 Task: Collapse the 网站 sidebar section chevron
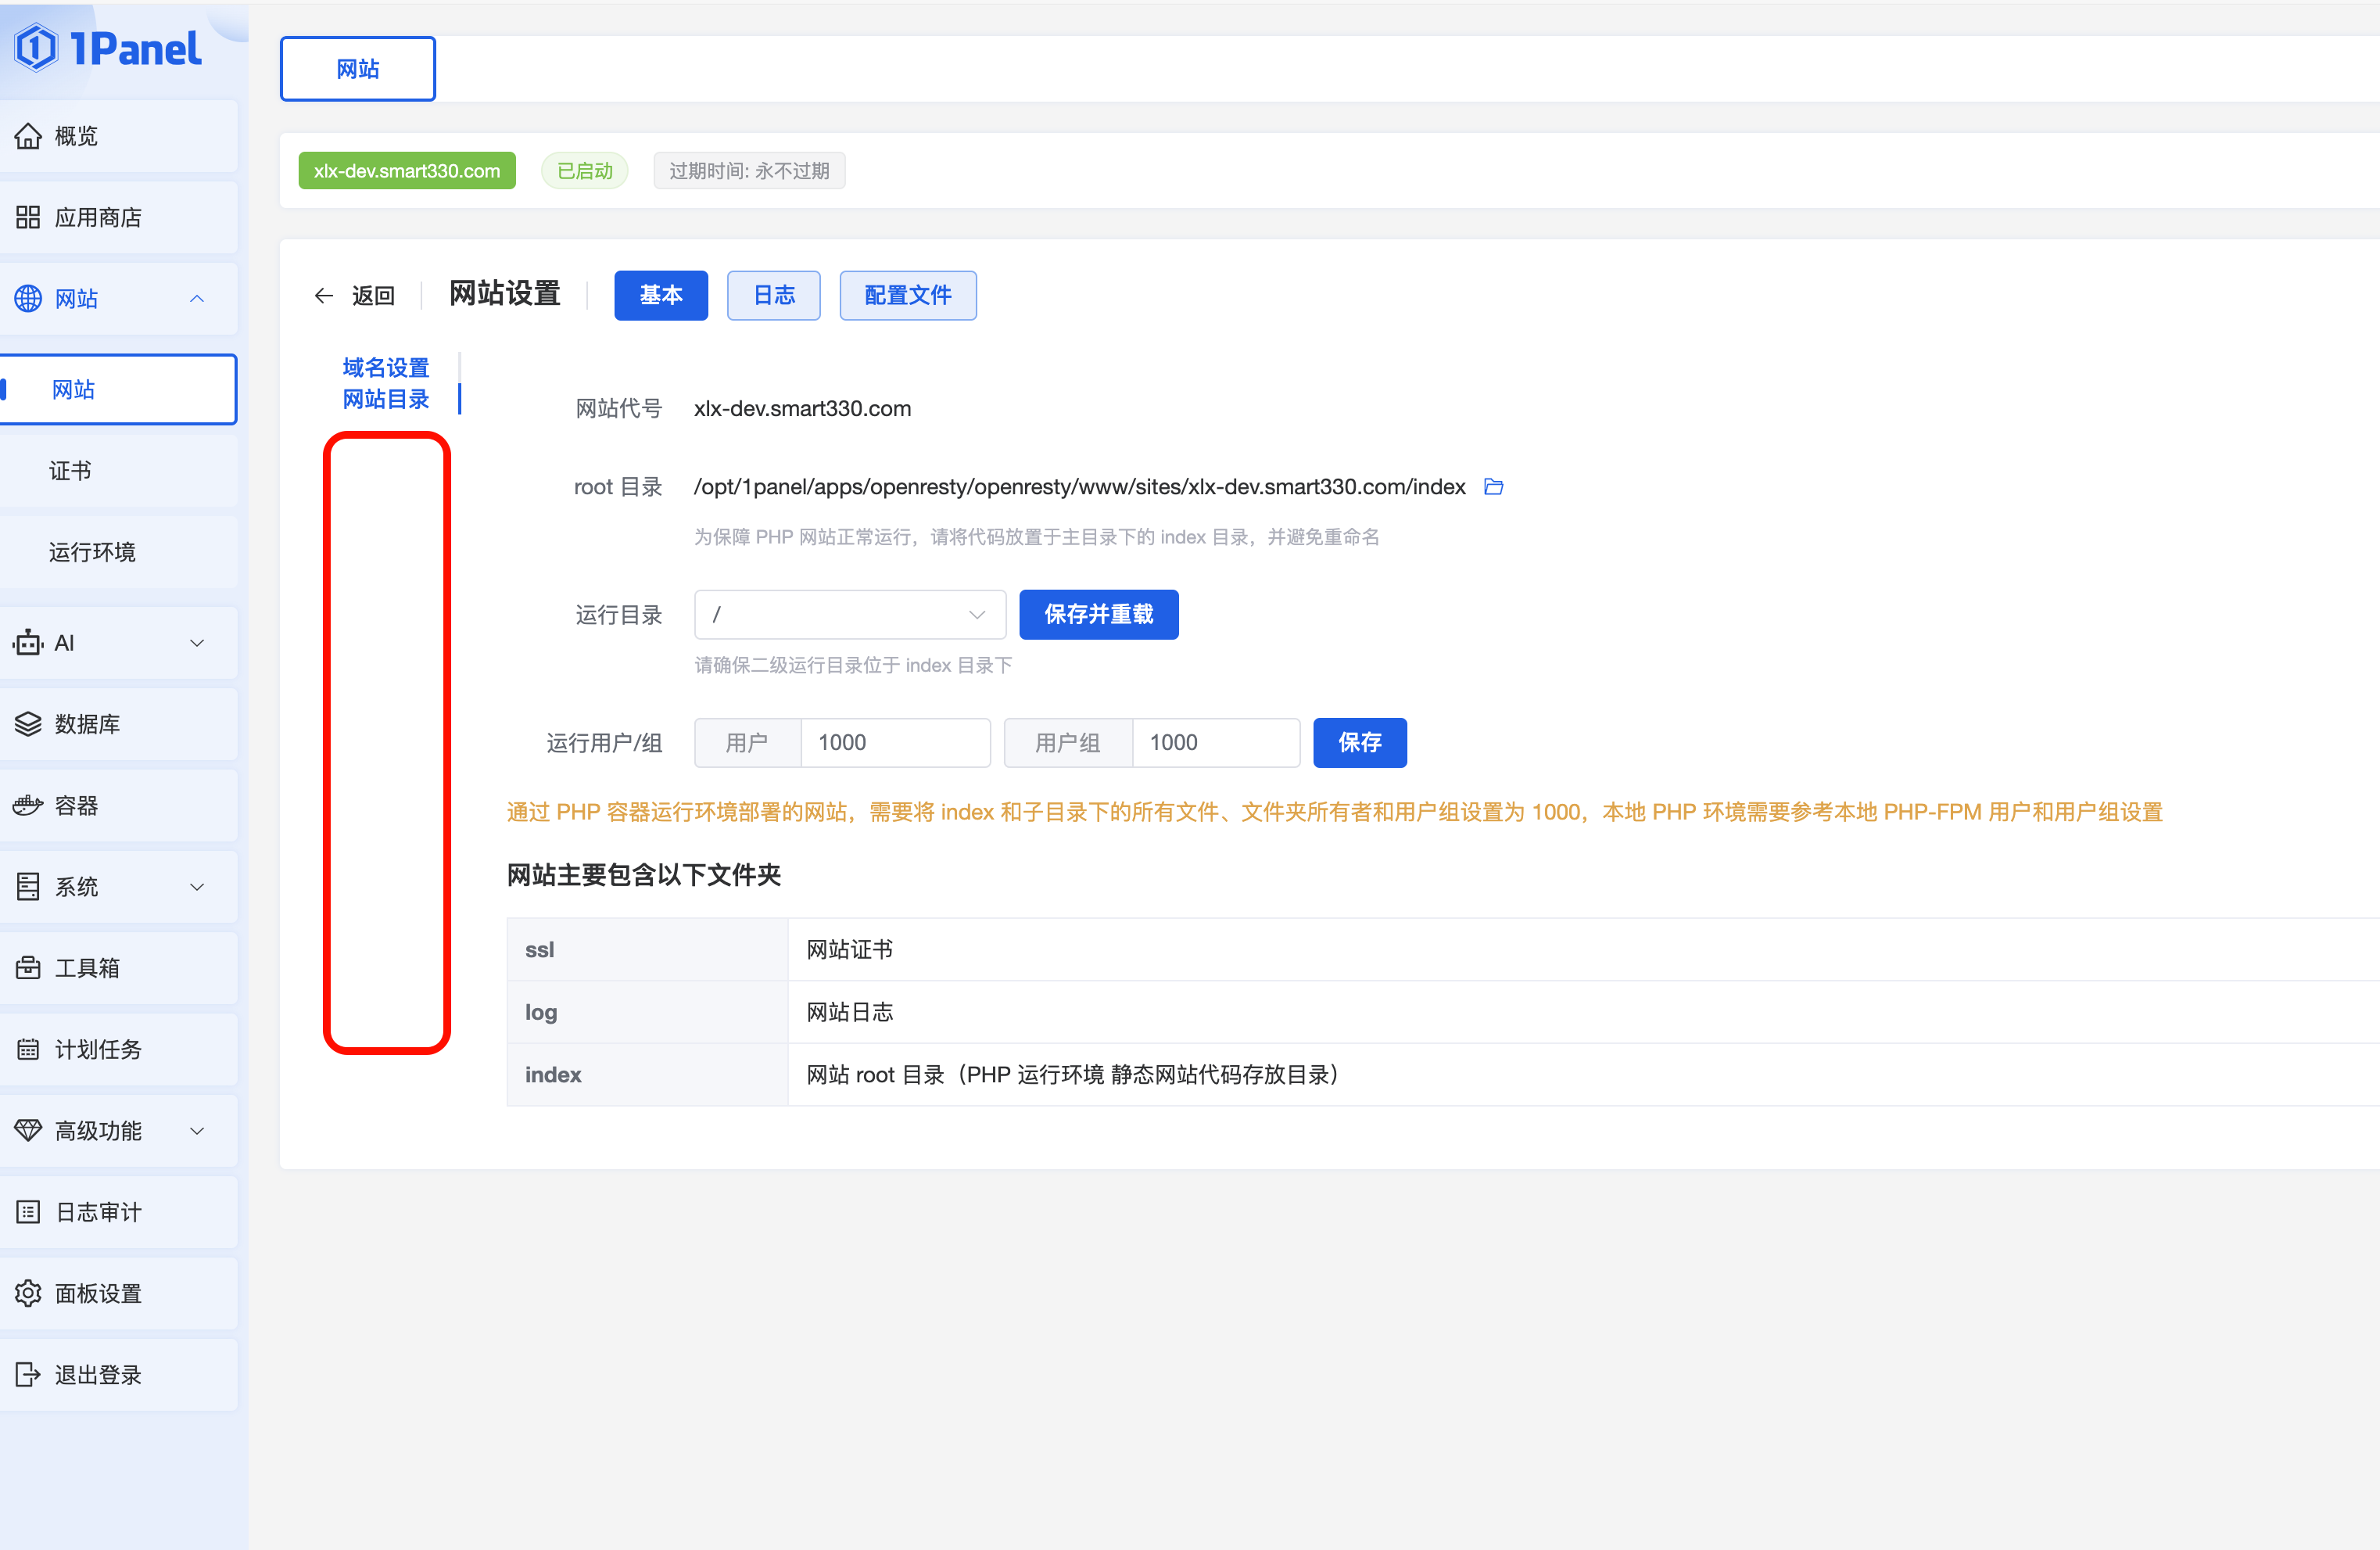pyautogui.click(x=197, y=299)
